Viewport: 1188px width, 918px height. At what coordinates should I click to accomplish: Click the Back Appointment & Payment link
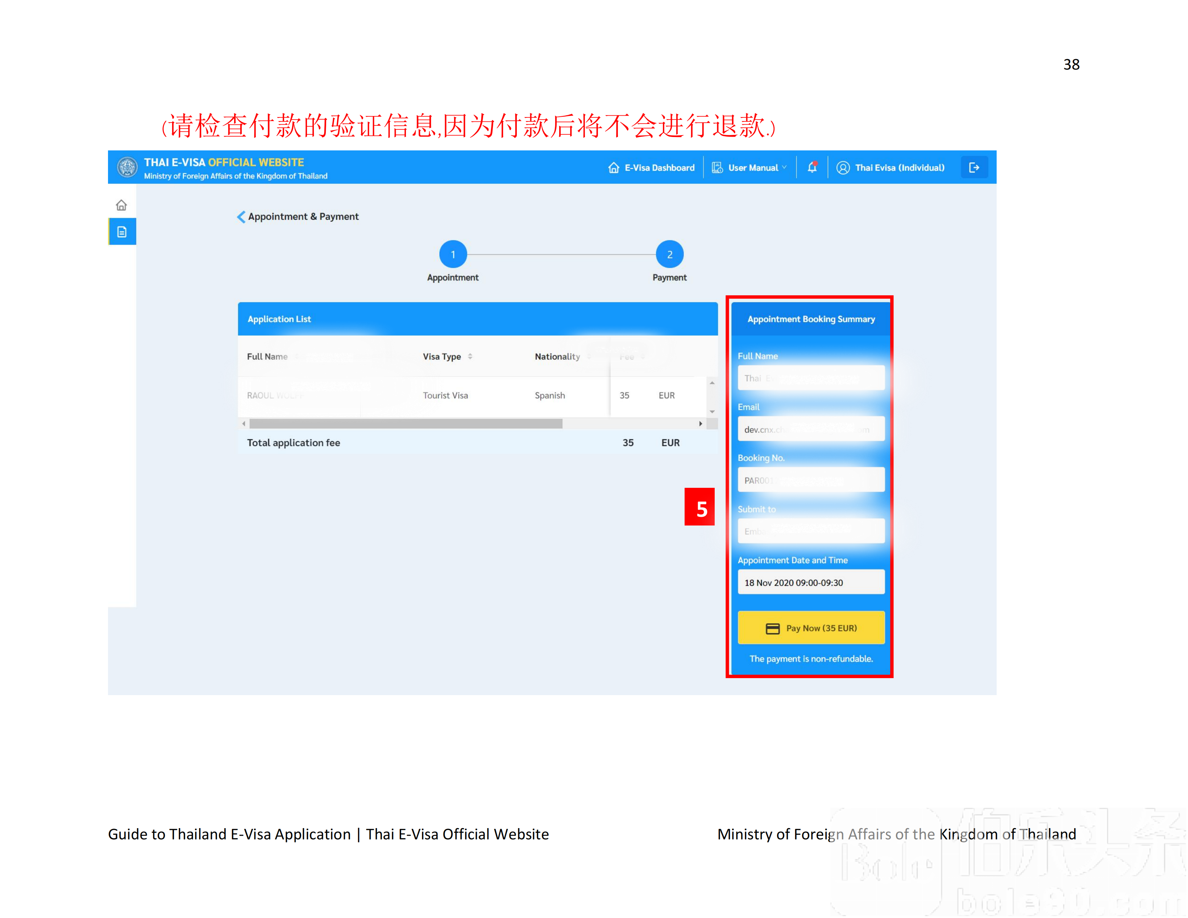click(298, 216)
